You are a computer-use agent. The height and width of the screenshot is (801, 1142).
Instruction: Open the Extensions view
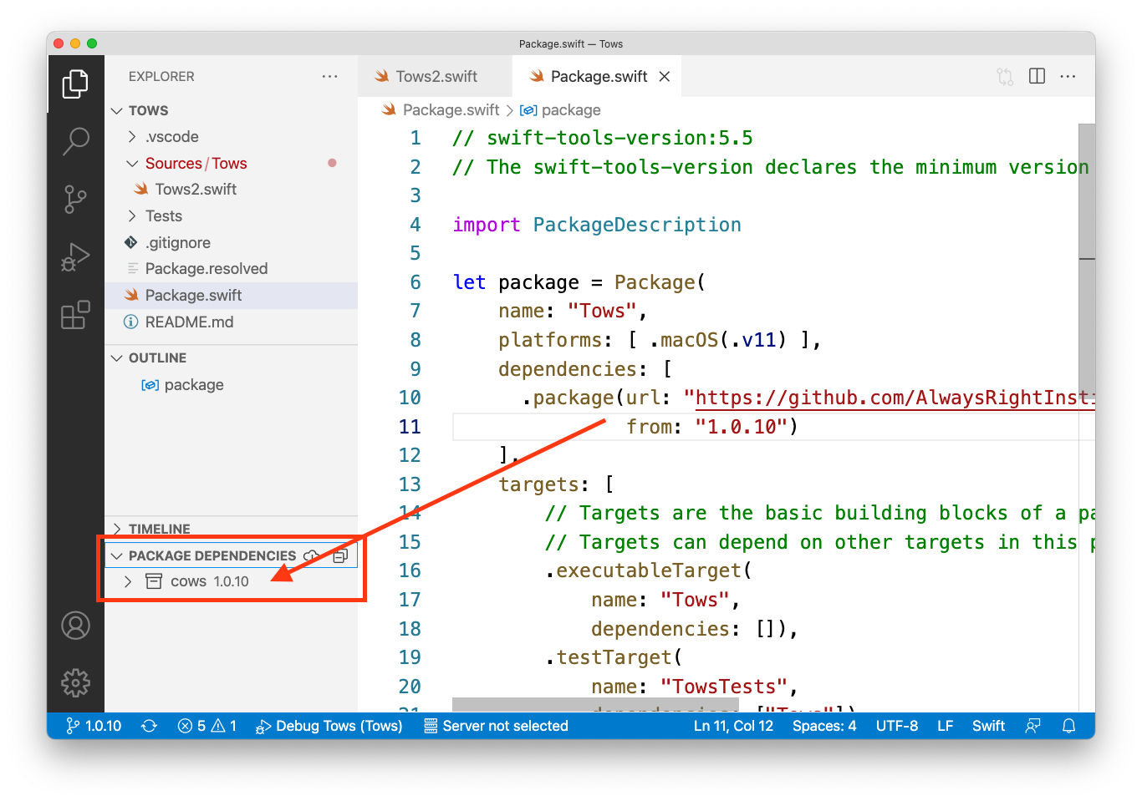tap(75, 315)
